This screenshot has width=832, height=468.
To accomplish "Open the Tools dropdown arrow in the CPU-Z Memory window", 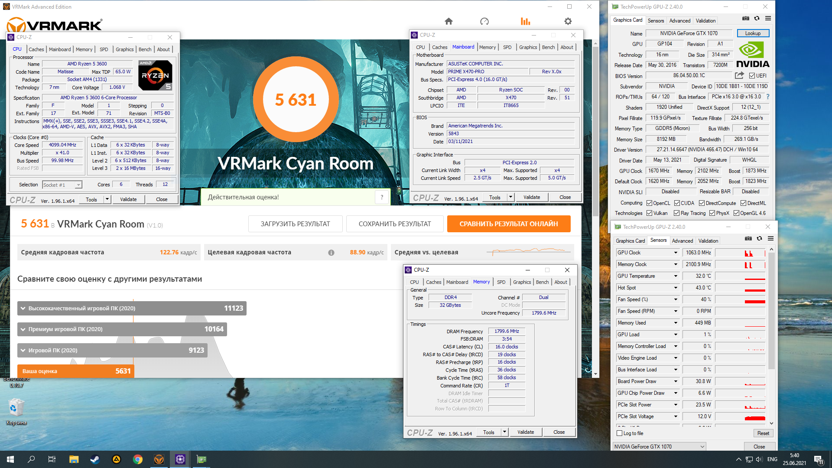I will pyautogui.click(x=504, y=432).
